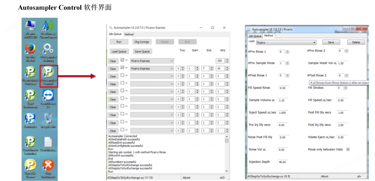Image resolution: width=375 pixels, height=181 pixels.
Task: Open the last row empty method dropdown
Action: click(x=152, y=131)
